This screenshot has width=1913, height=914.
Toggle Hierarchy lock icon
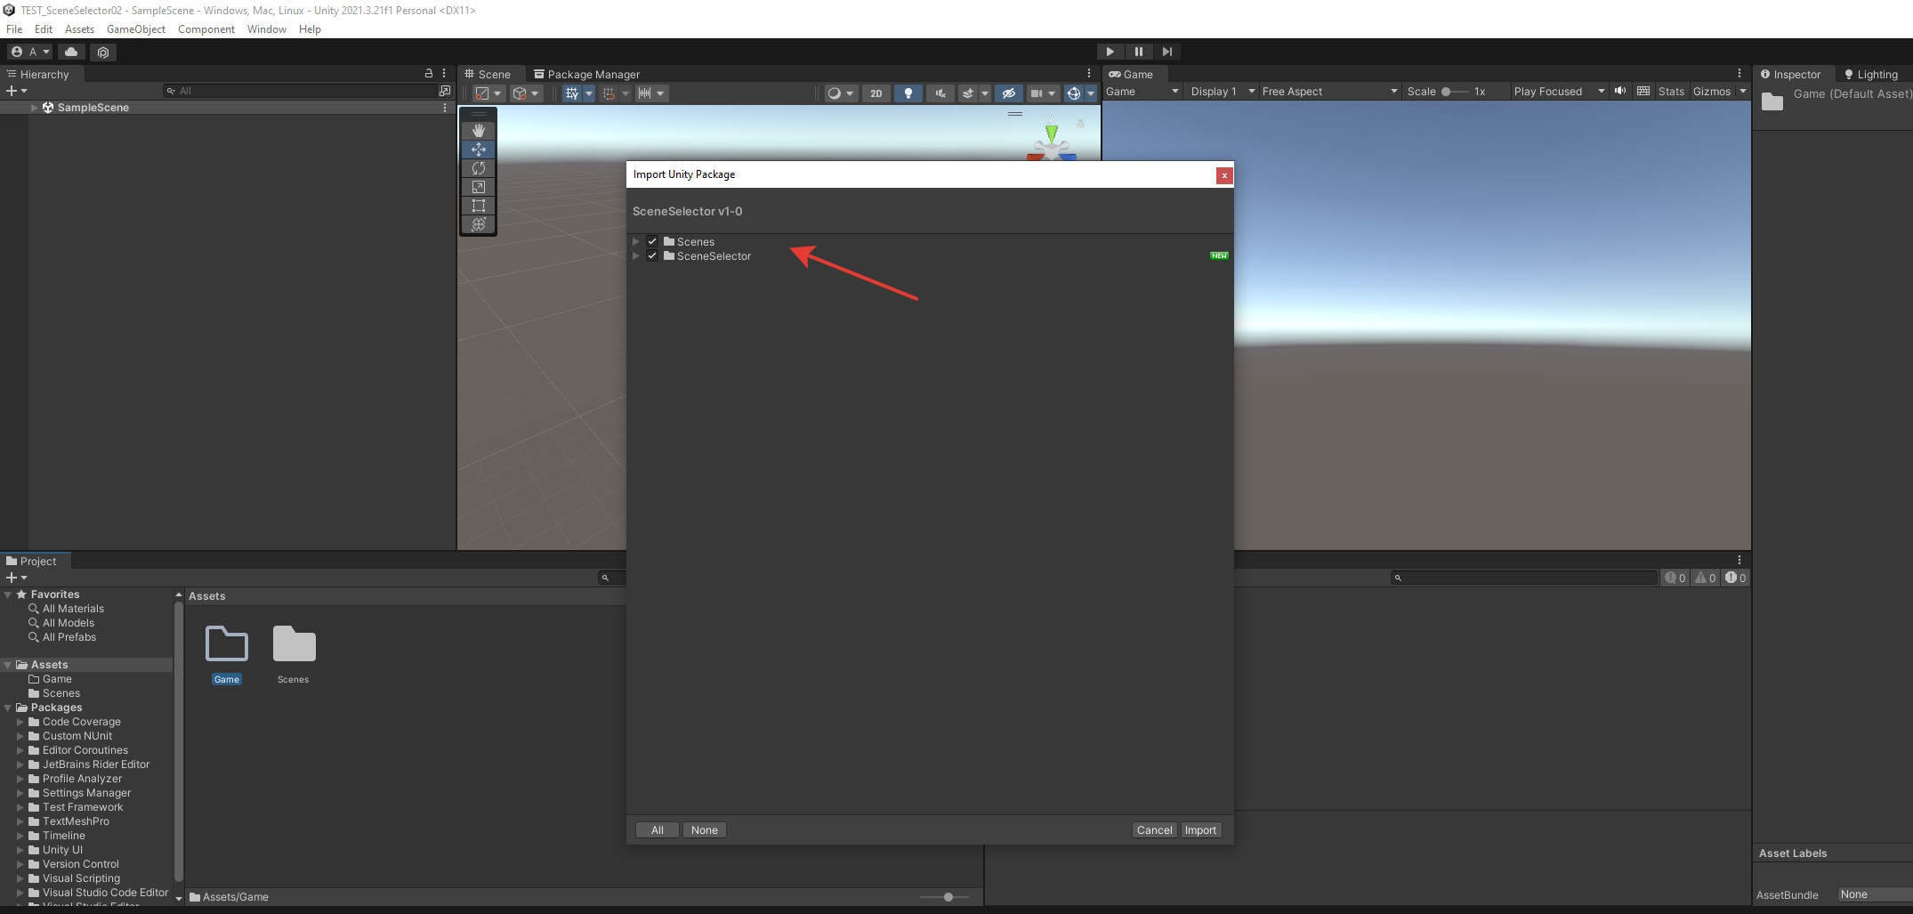pos(429,74)
